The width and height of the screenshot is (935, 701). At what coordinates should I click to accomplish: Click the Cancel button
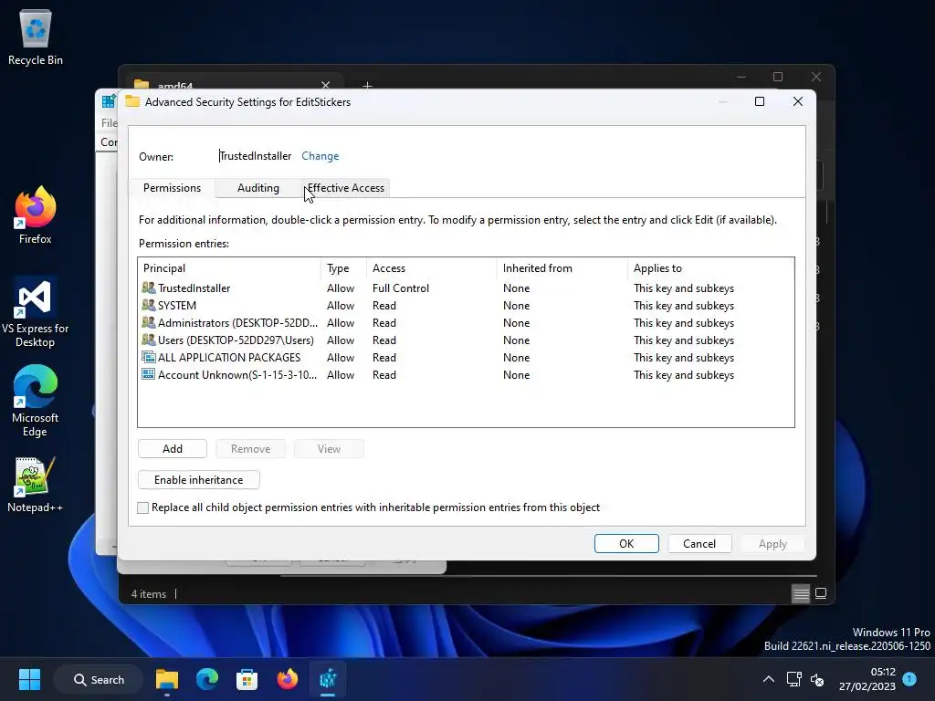(x=699, y=544)
